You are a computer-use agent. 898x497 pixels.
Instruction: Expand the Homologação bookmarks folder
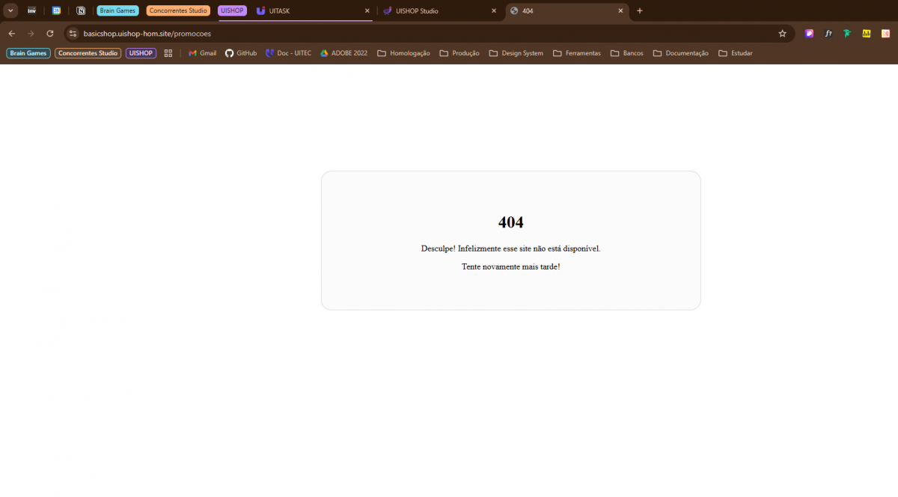[x=403, y=53]
